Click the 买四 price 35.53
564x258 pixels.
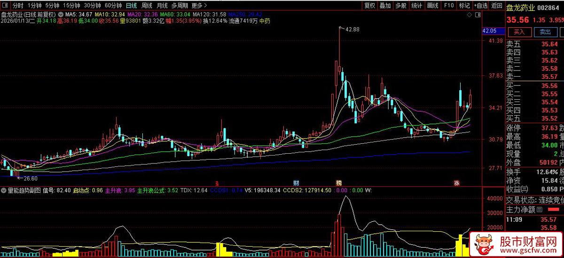coord(549,110)
